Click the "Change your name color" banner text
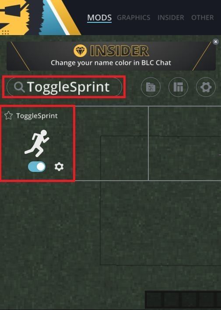221x310 pixels. tap(111, 63)
